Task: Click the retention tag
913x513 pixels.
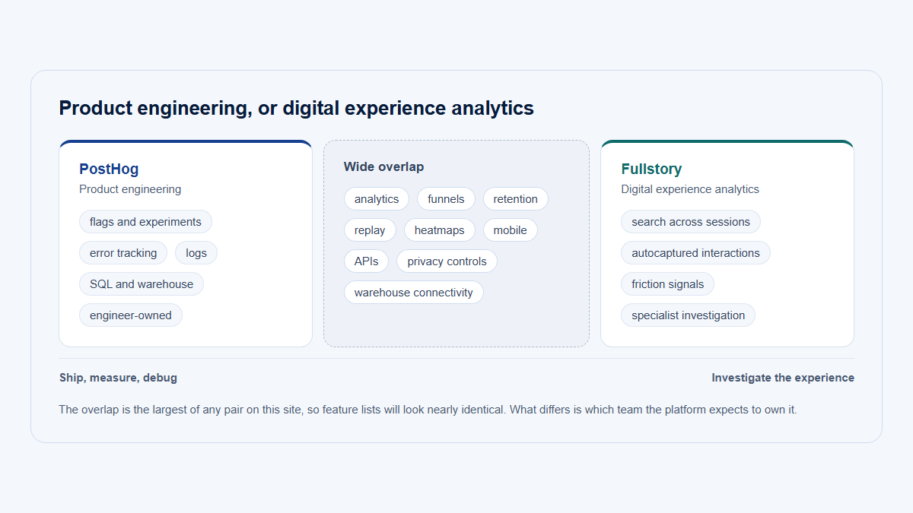Action: (x=516, y=199)
